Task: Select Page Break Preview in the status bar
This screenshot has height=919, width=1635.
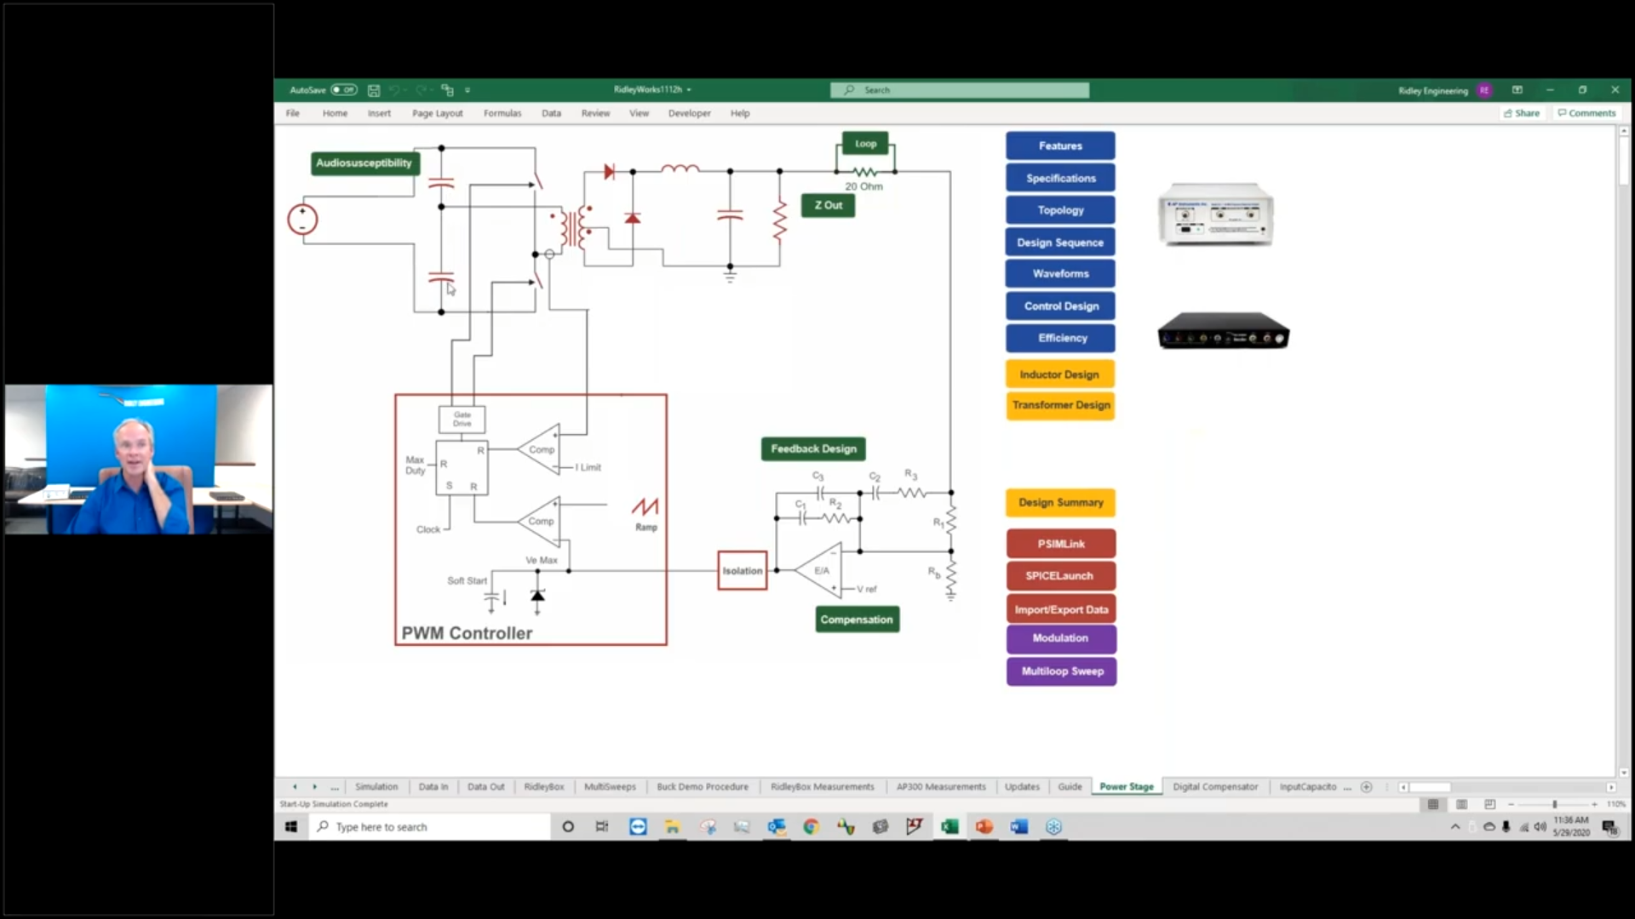Action: [x=1490, y=804]
